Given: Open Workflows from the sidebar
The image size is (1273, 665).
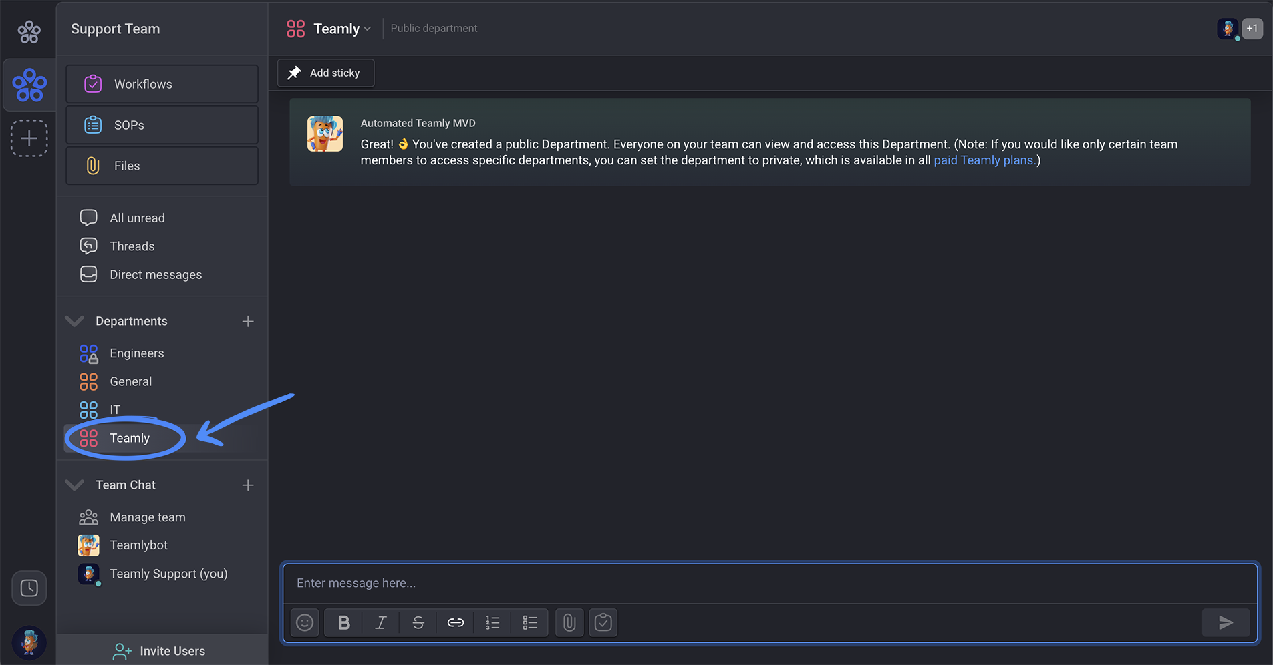Looking at the screenshot, I should 162,84.
